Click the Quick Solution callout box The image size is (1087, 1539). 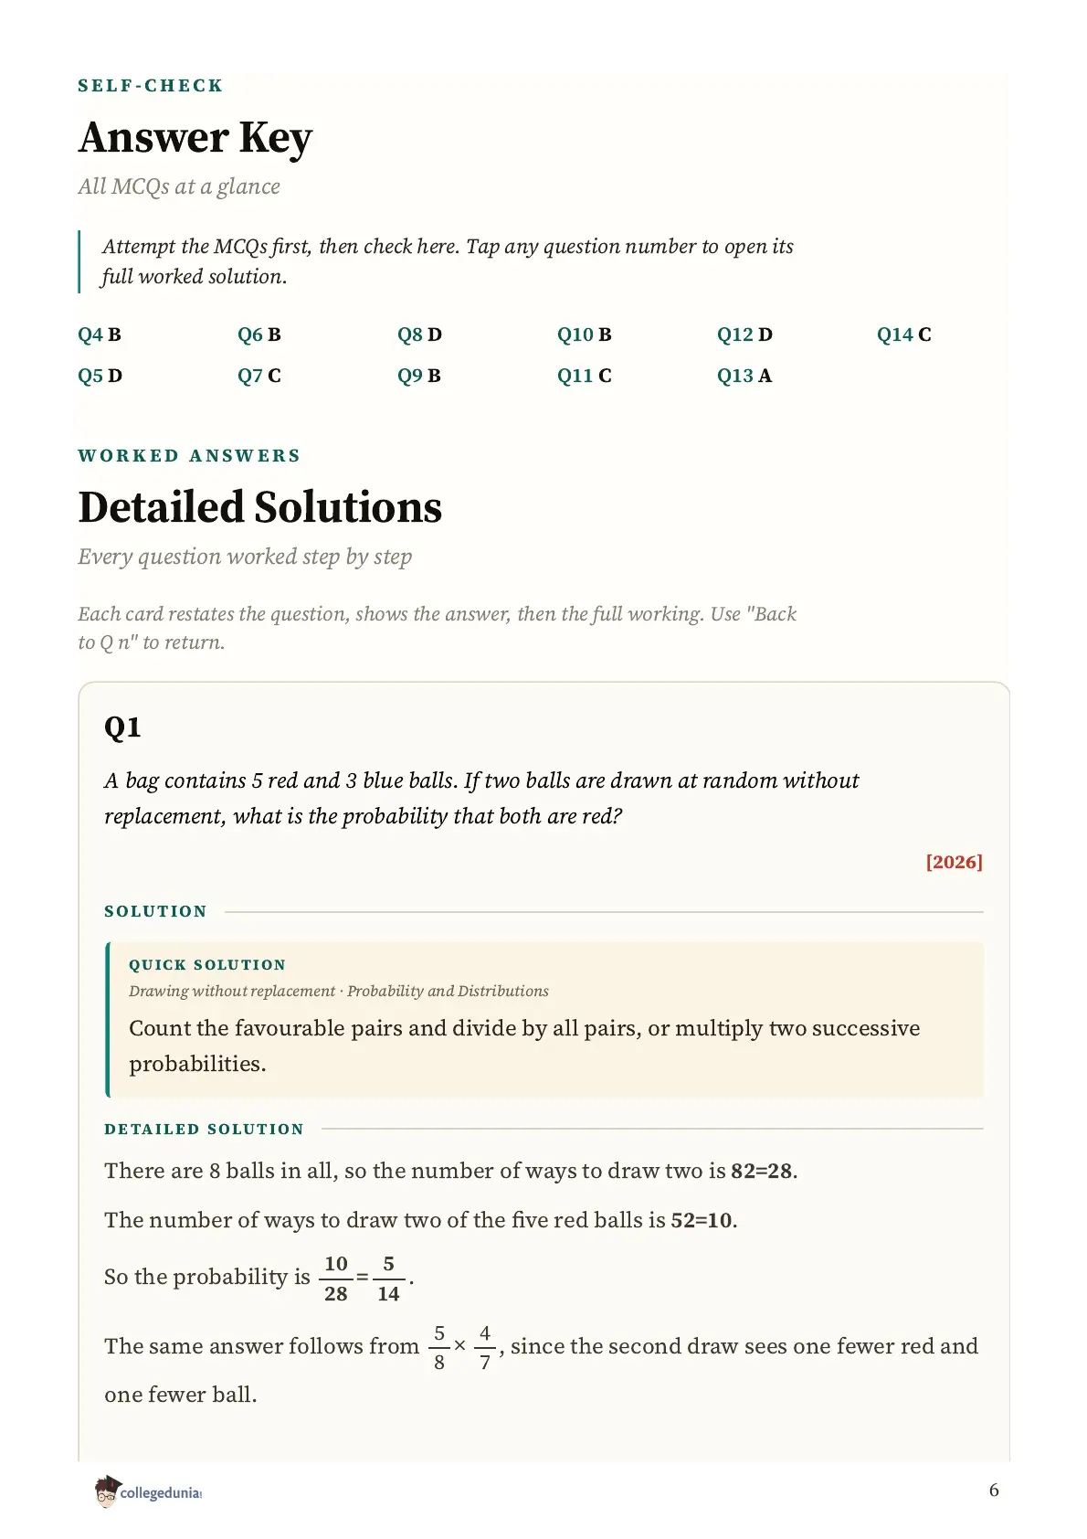click(x=545, y=1019)
